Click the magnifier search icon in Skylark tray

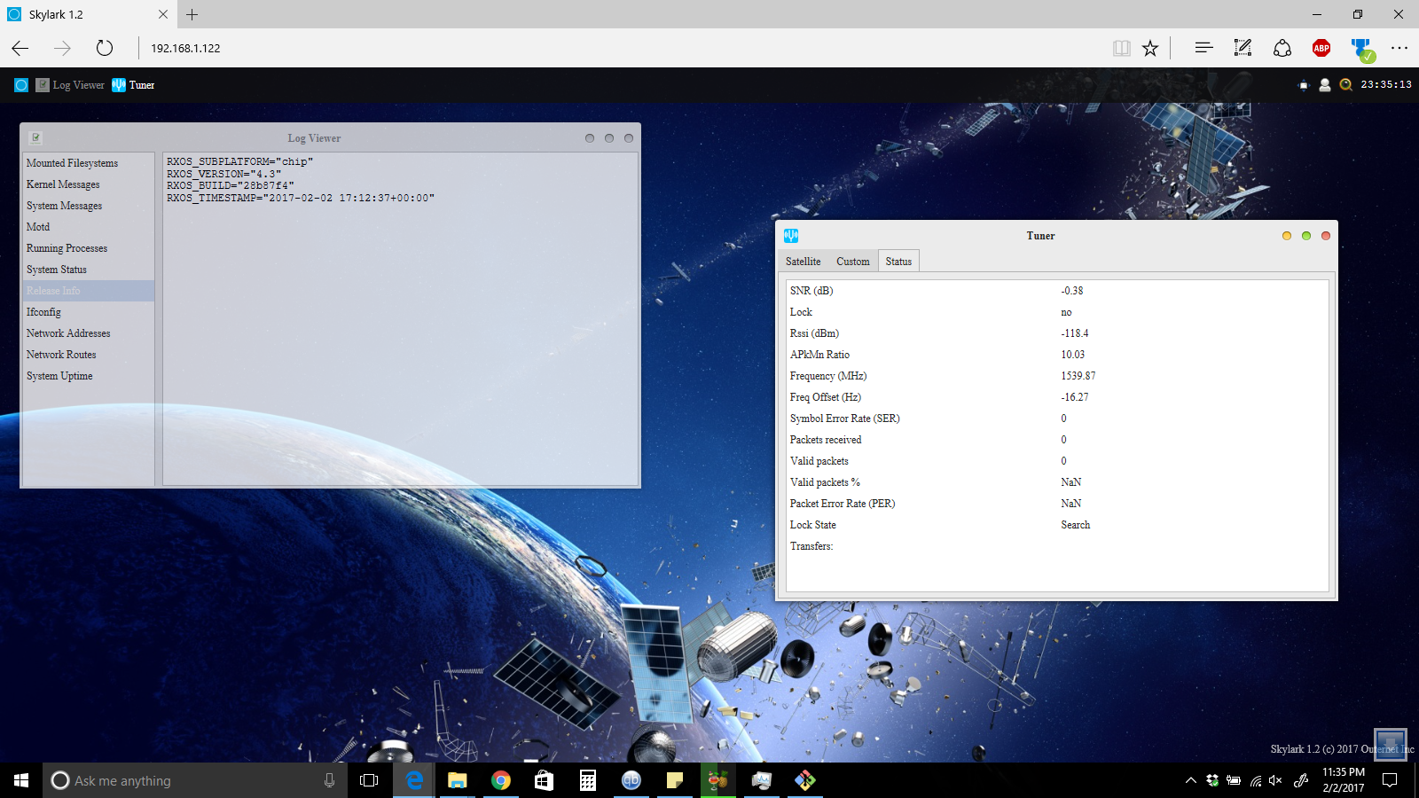(x=1345, y=85)
